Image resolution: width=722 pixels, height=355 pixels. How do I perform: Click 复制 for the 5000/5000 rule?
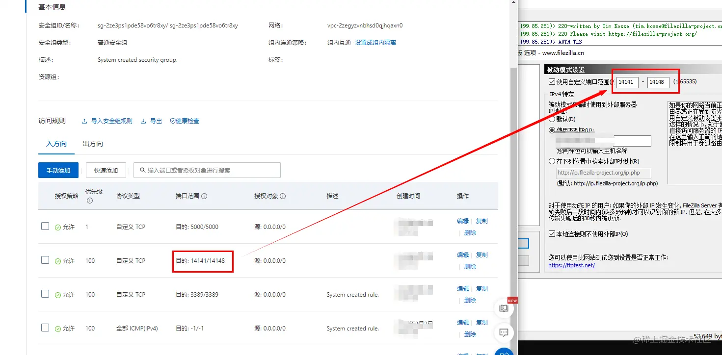(x=482, y=221)
